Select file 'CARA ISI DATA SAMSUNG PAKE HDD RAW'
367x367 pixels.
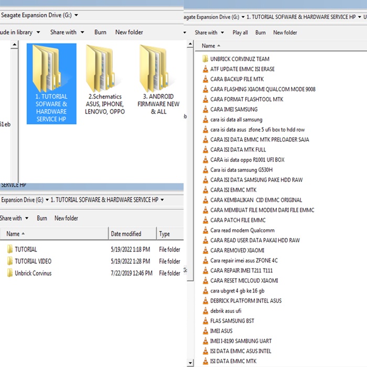point(256,180)
